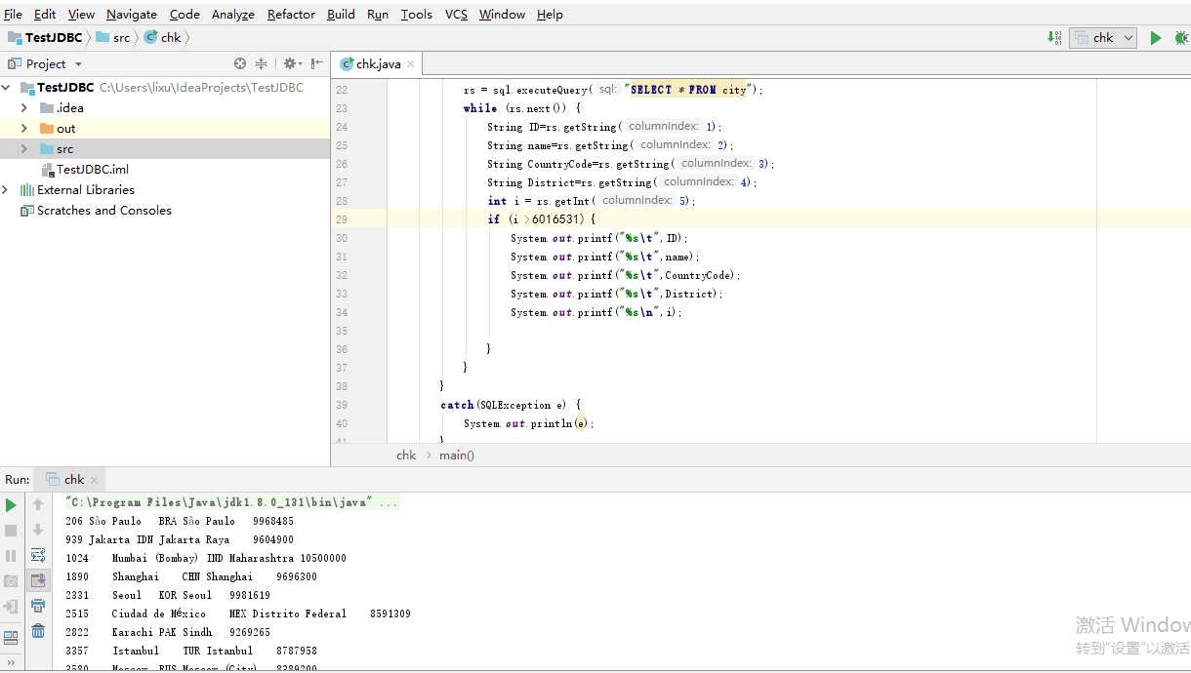This screenshot has height=673, width=1191.
Task: Open the Edit menu
Action: [45, 14]
